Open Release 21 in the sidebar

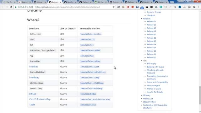[x=151, y=22]
